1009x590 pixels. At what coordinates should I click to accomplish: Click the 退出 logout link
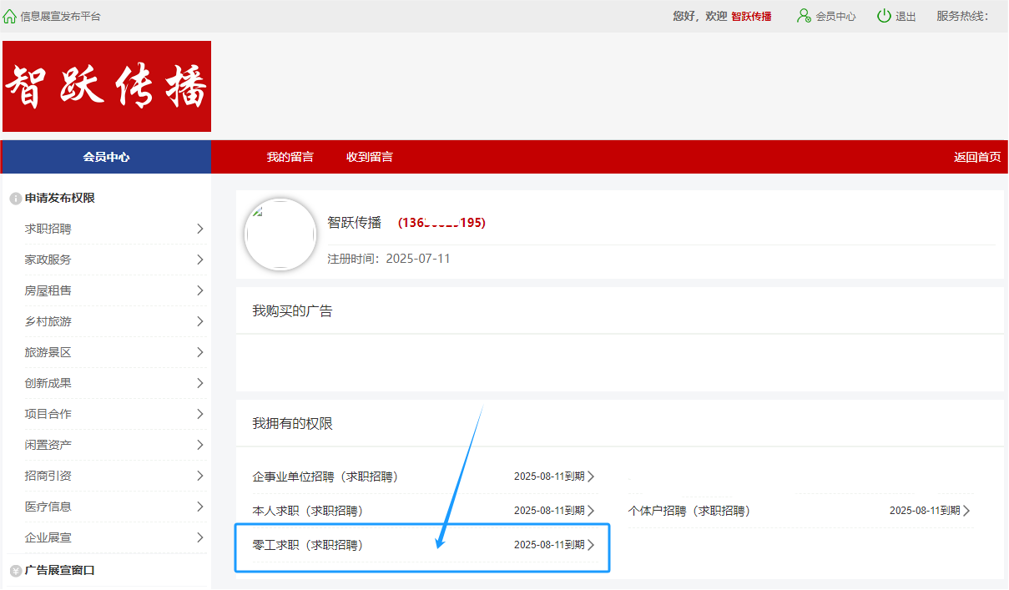point(906,17)
